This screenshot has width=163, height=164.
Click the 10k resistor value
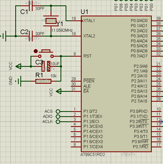[54, 76]
